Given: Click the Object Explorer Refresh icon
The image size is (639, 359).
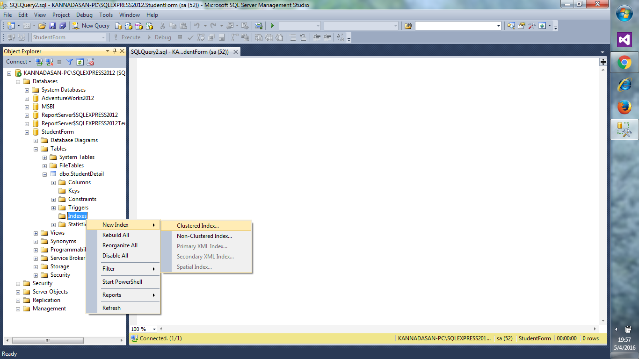Looking at the screenshot, I should (x=80, y=62).
